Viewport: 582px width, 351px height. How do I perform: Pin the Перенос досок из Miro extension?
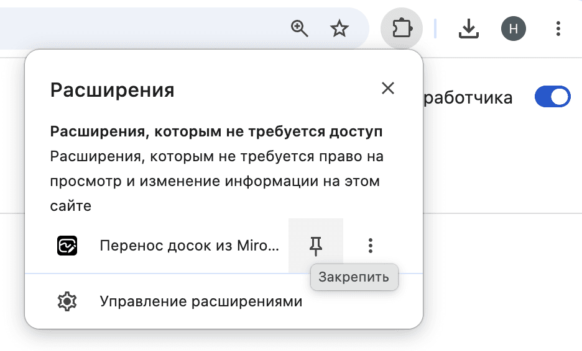pos(316,246)
